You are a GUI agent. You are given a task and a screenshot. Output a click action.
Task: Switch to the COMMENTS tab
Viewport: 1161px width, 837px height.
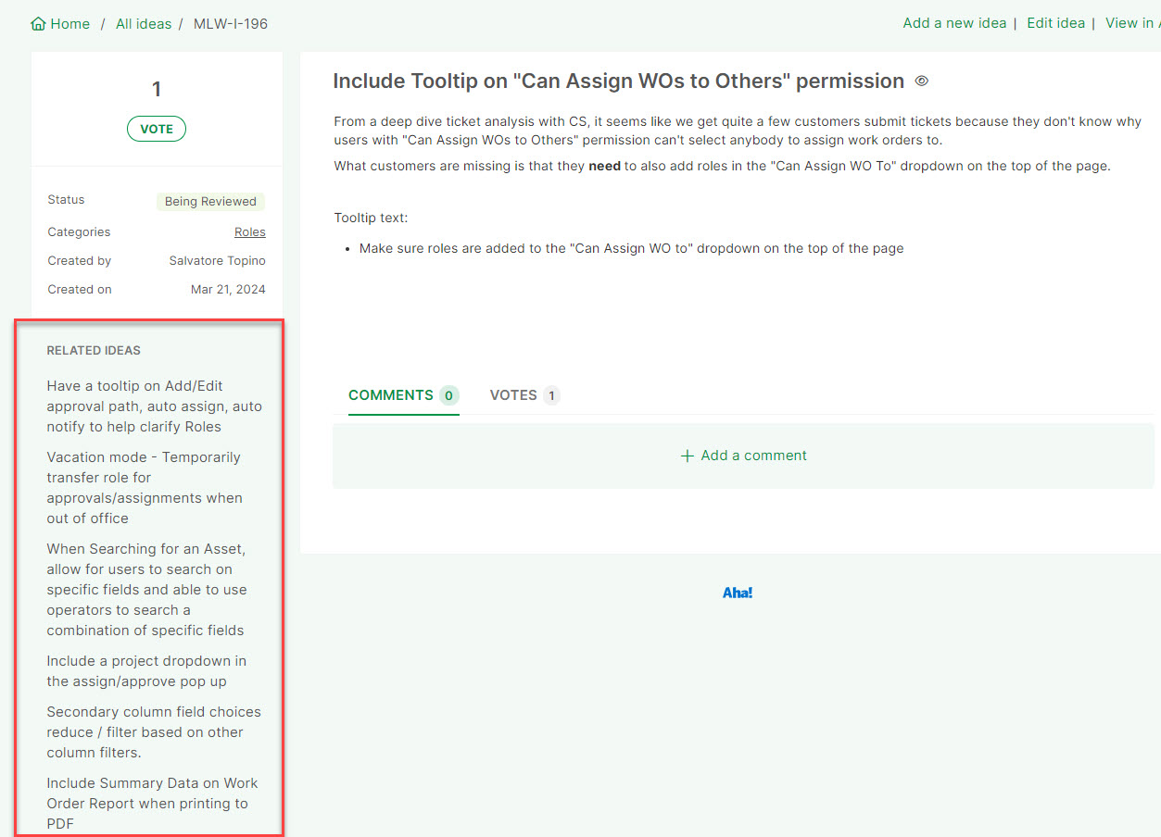tap(404, 395)
